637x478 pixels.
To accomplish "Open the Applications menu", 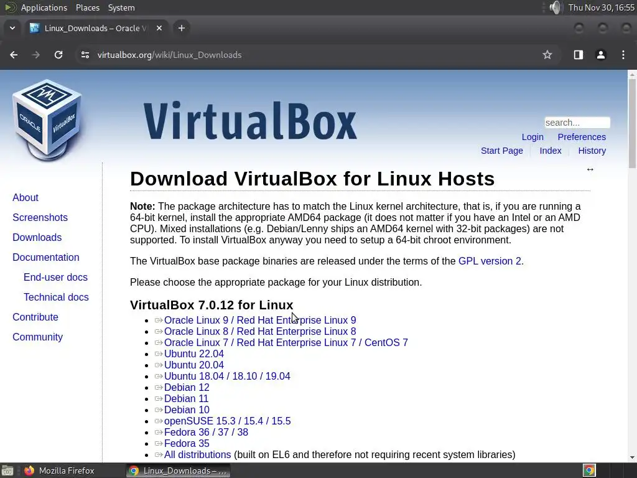I will pos(44,7).
